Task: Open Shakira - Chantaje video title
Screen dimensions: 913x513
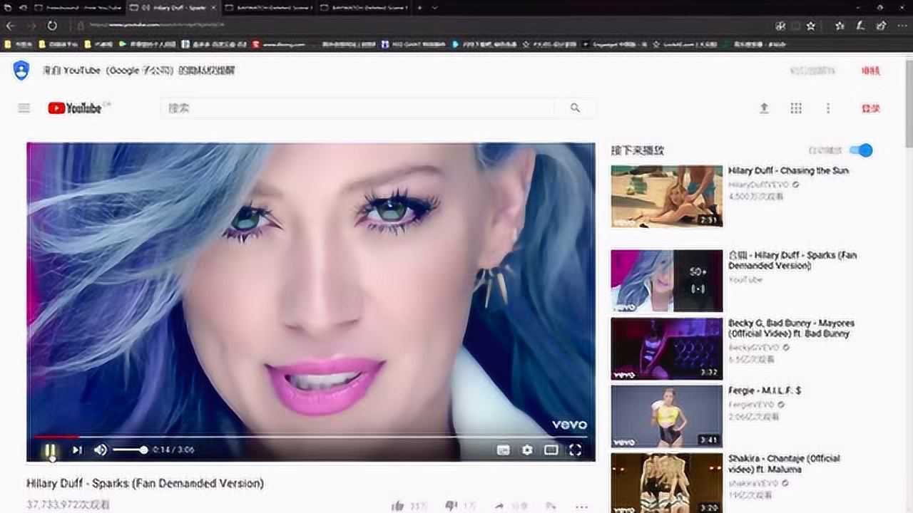Action: point(784,463)
